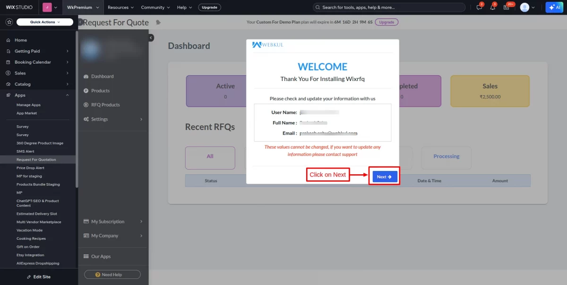Click the user profile avatar
The image size is (567, 285).
pyautogui.click(x=524, y=8)
